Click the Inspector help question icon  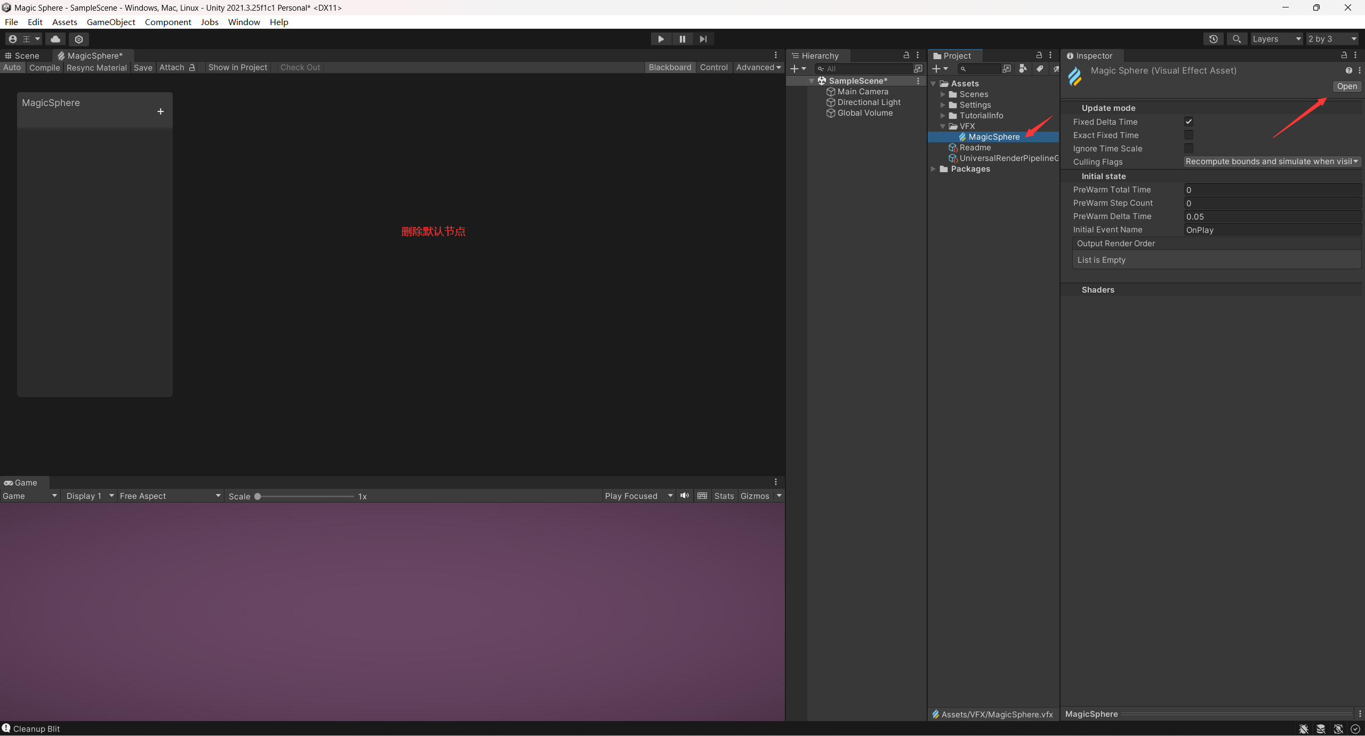(x=1348, y=70)
